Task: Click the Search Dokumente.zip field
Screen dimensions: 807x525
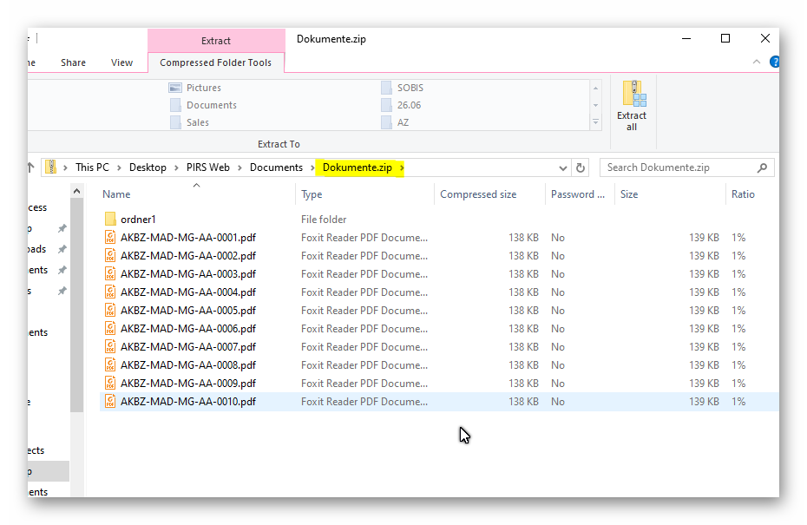Action: [677, 167]
